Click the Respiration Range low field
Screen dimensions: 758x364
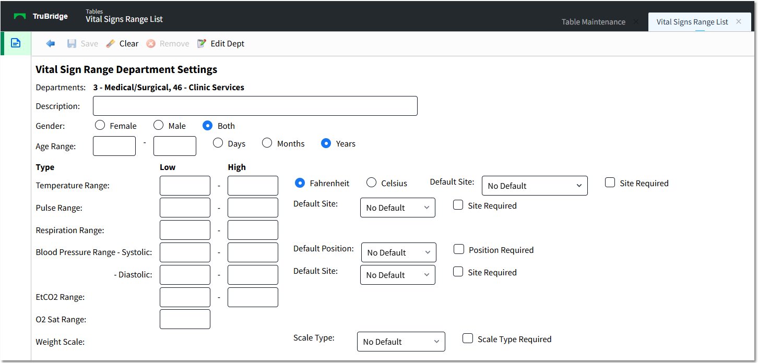pos(185,230)
